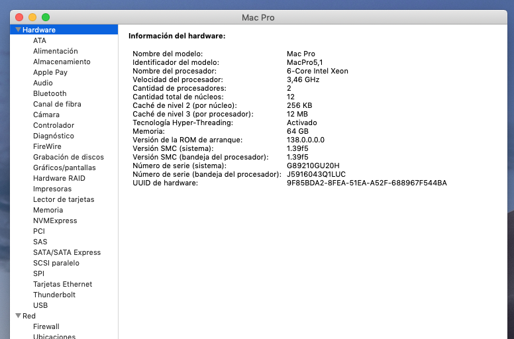Open Hardware RAID entry

pyautogui.click(x=59, y=178)
